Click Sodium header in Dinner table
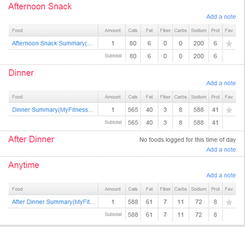This screenshot has height=227, width=245. [198, 97]
